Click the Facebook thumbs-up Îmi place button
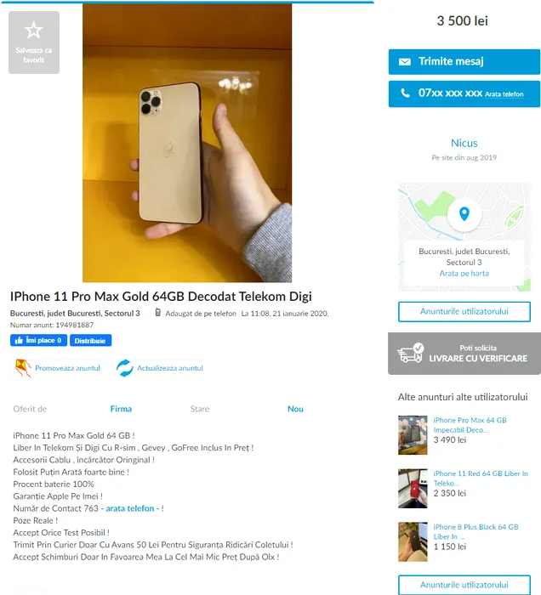This screenshot has width=541, height=595. [38, 340]
